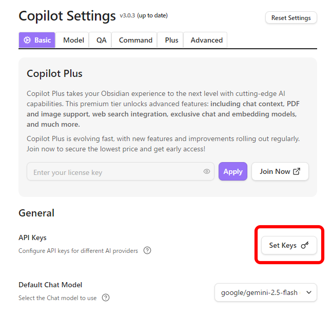Select the Plus tab

[171, 40]
